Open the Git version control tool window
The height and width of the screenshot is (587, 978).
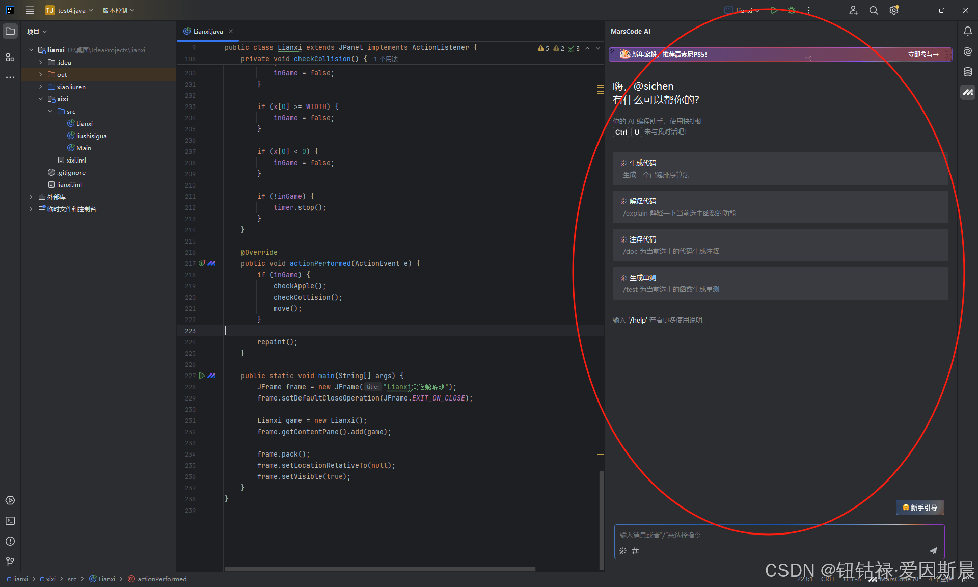10,561
